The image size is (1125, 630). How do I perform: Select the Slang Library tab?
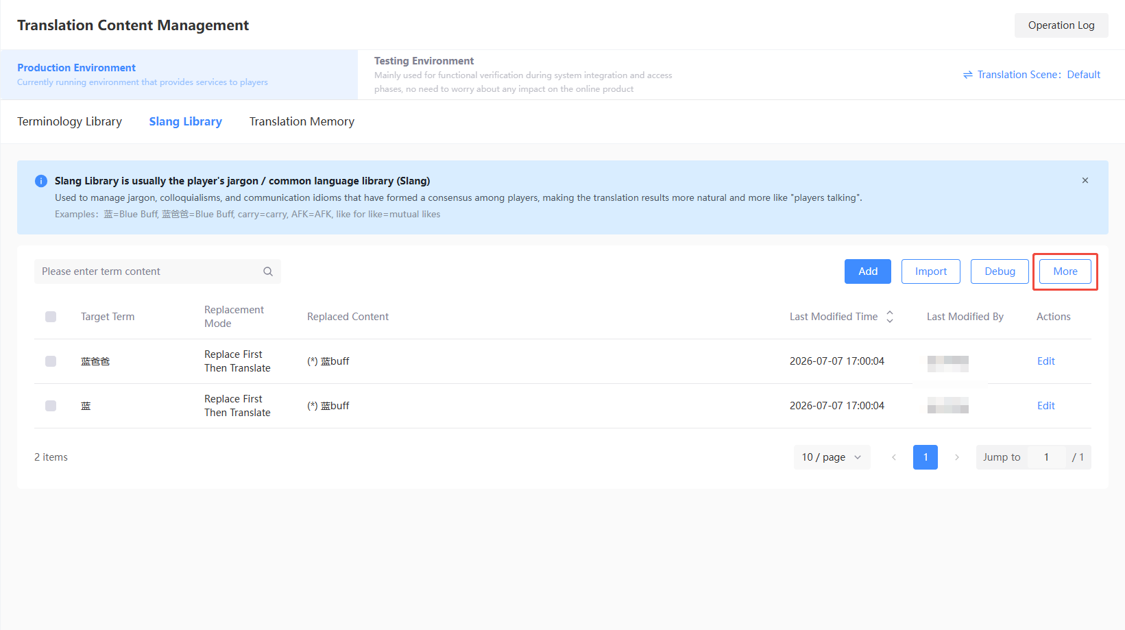point(186,121)
